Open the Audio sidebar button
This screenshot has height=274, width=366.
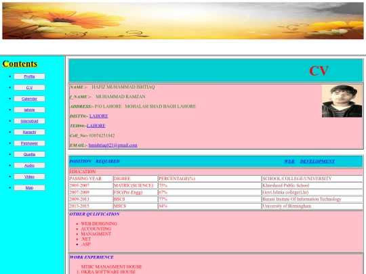(29, 166)
